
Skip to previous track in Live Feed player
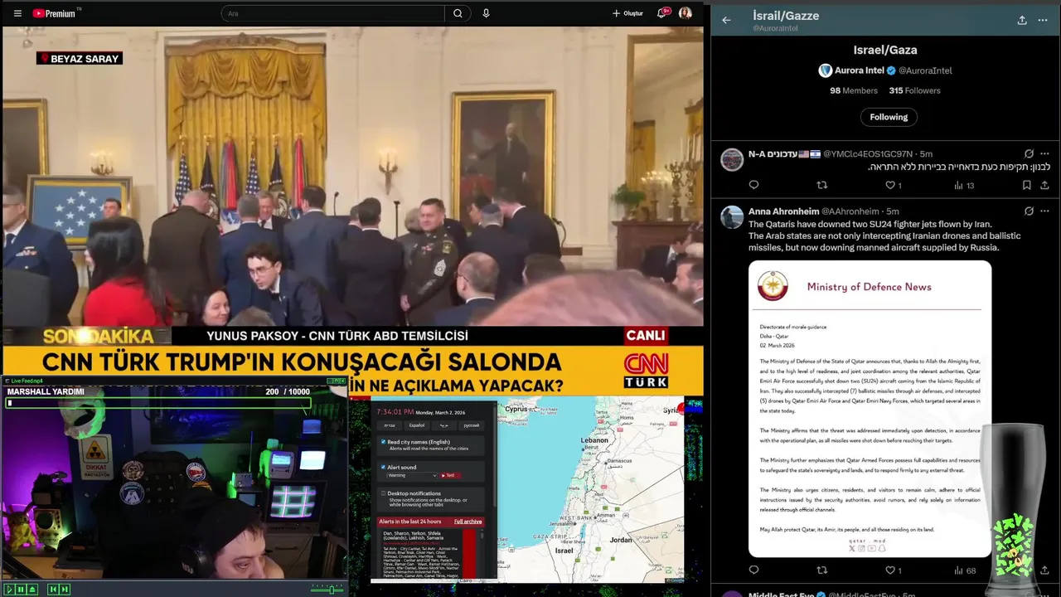point(54,590)
